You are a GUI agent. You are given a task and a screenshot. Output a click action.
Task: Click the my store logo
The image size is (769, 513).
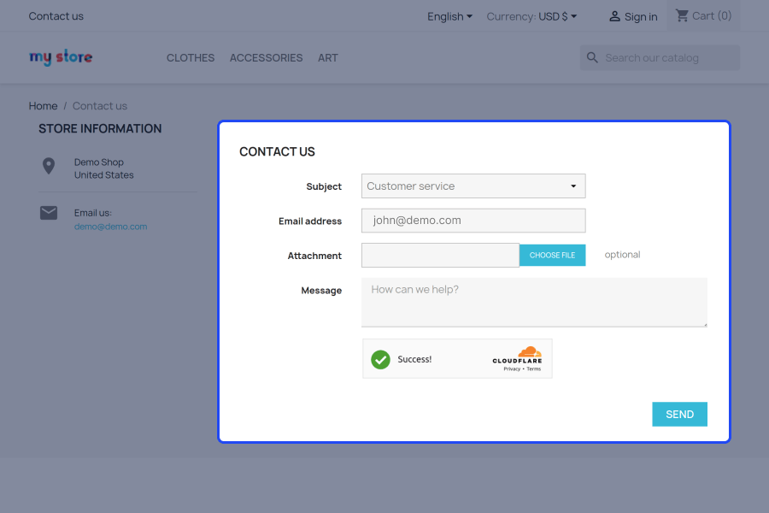61,57
